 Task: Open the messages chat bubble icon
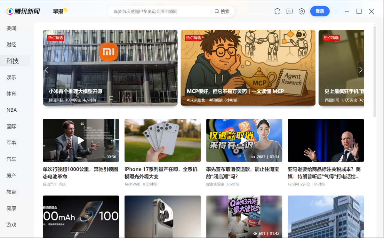290,12
